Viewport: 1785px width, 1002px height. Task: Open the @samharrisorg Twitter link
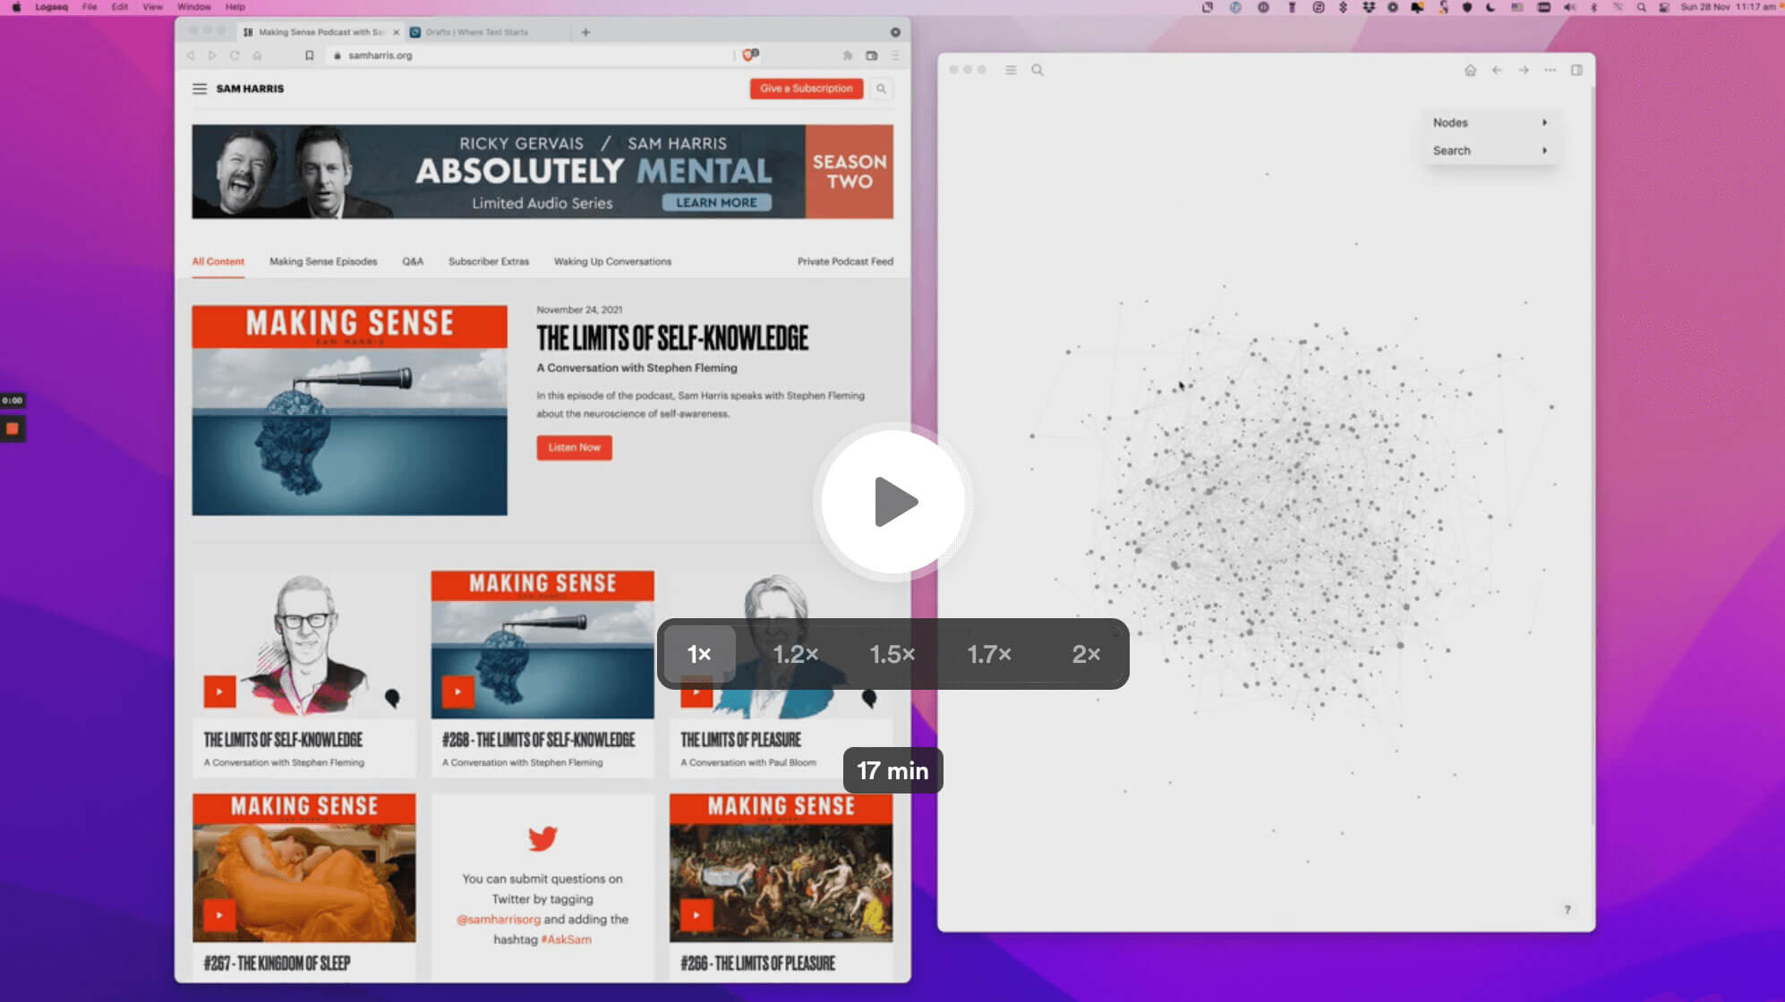tap(499, 920)
